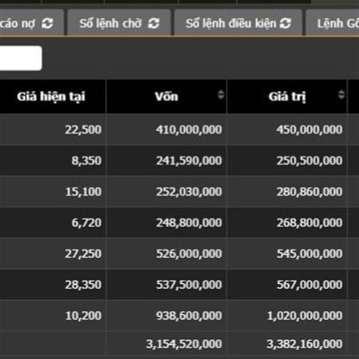Click the white search input box
The height and width of the screenshot is (359, 359).
click(x=21, y=58)
